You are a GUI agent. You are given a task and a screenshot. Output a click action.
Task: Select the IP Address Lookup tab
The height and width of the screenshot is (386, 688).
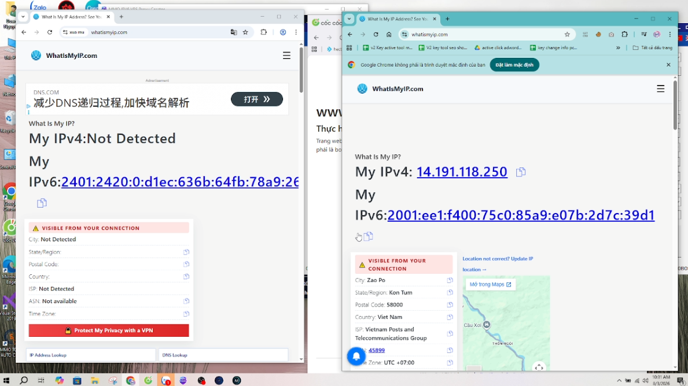click(90, 355)
